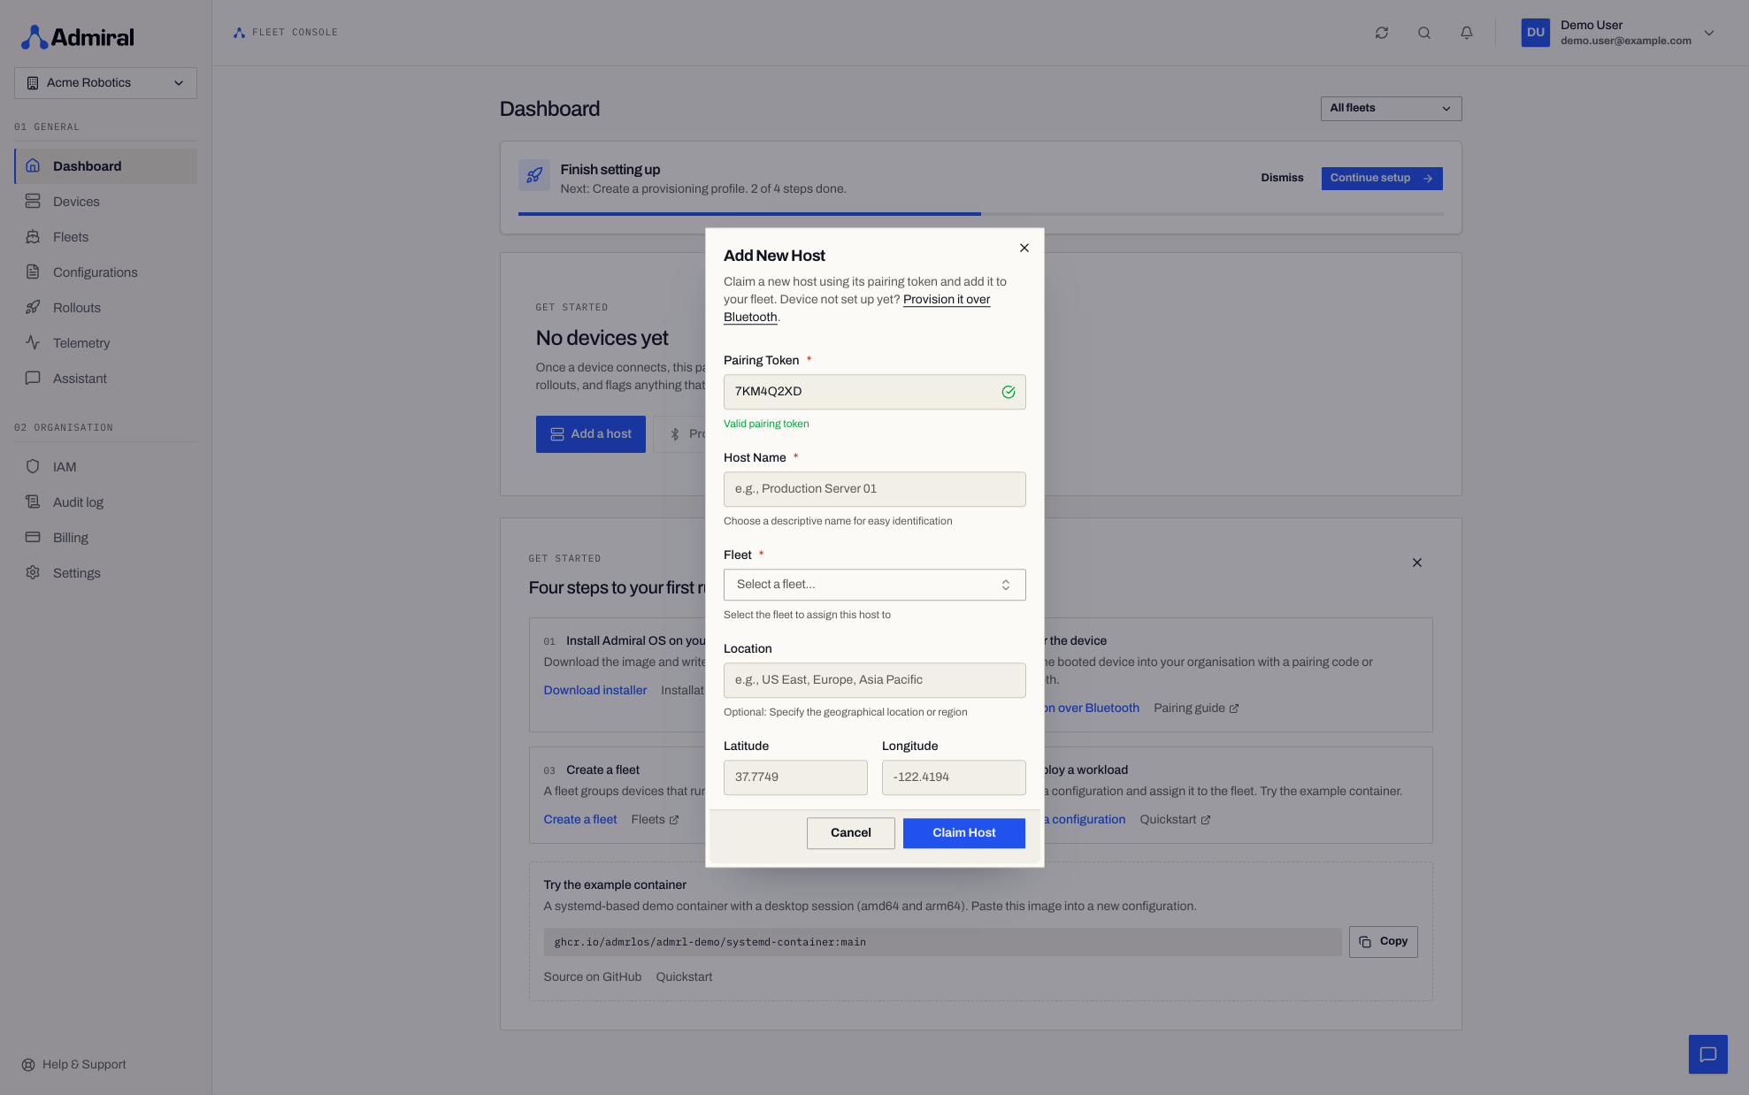Click the refresh icon in top bar
Screen dimensions: 1749x1095
[1381, 33]
